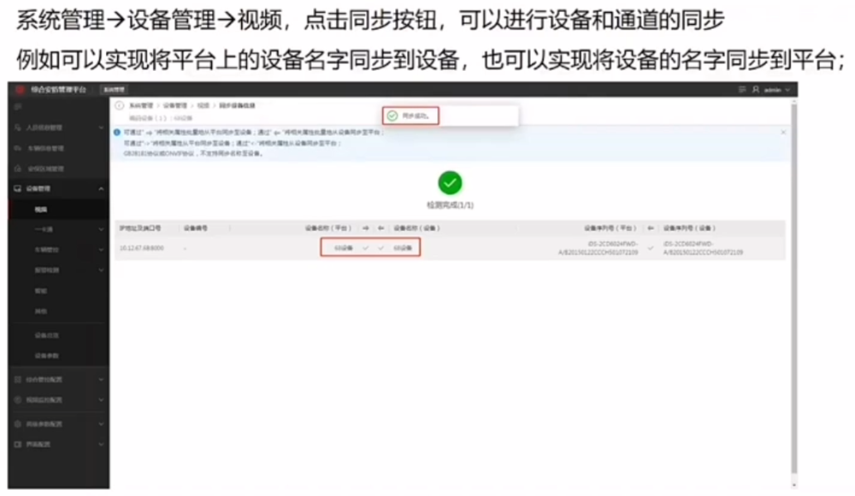Click the checkmark between serial numbers
This screenshot has height=496, width=855.
(650, 248)
